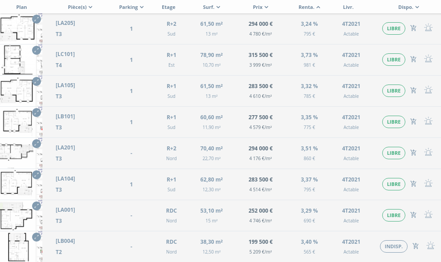441x262 pixels.
Task: Expand plan icon for lot LA001
Action: point(37,206)
